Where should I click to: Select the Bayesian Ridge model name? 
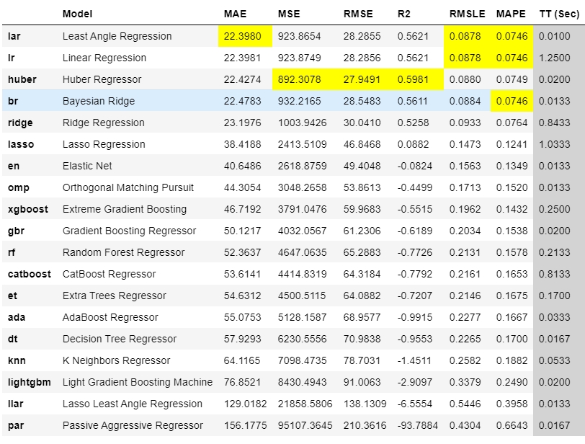[x=99, y=101]
